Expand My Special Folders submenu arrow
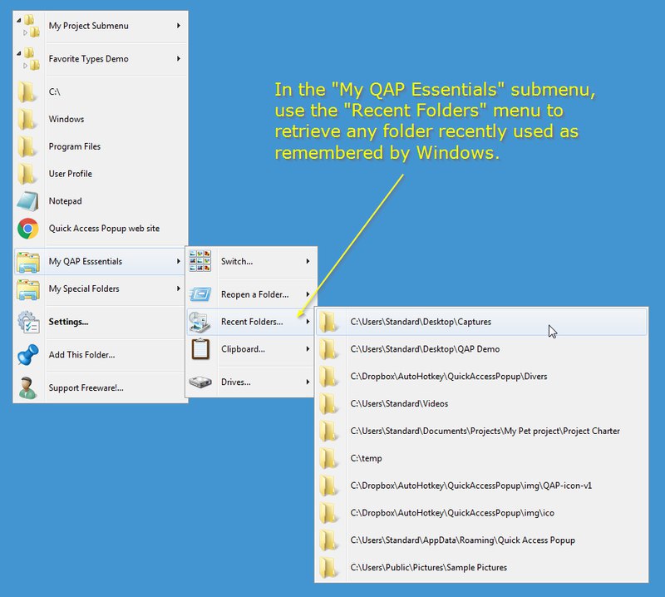665x597 pixels. [179, 289]
